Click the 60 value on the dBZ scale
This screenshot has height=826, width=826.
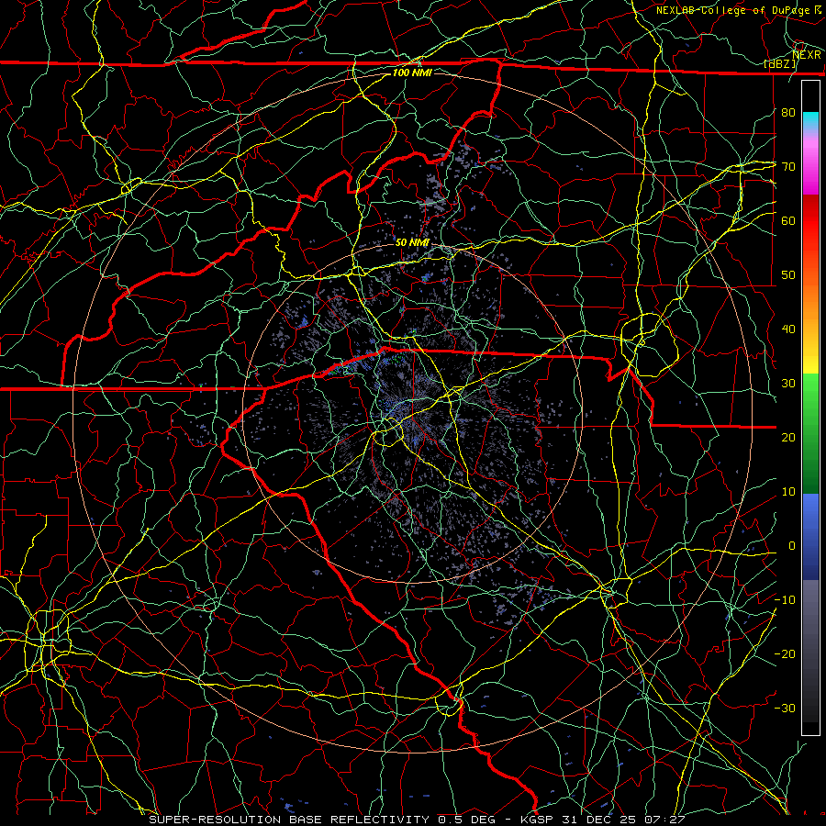coord(788,221)
